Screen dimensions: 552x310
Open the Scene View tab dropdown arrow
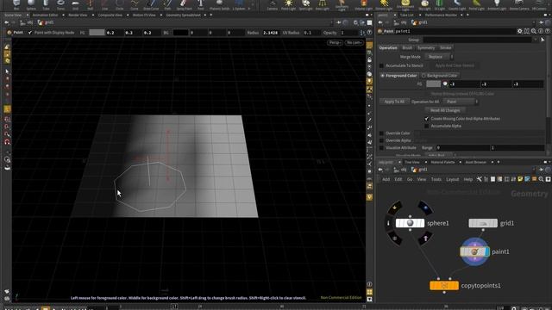[x=27, y=15]
